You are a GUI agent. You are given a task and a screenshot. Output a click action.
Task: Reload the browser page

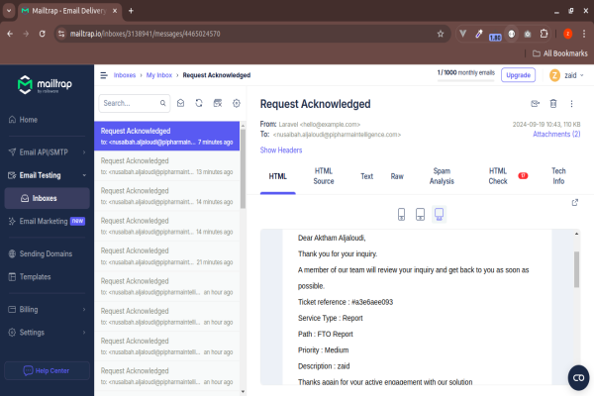(x=42, y=34)
